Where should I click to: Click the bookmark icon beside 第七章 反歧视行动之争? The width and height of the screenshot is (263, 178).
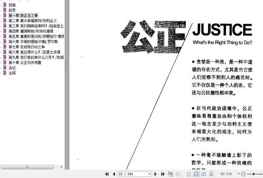pos(5,47)
